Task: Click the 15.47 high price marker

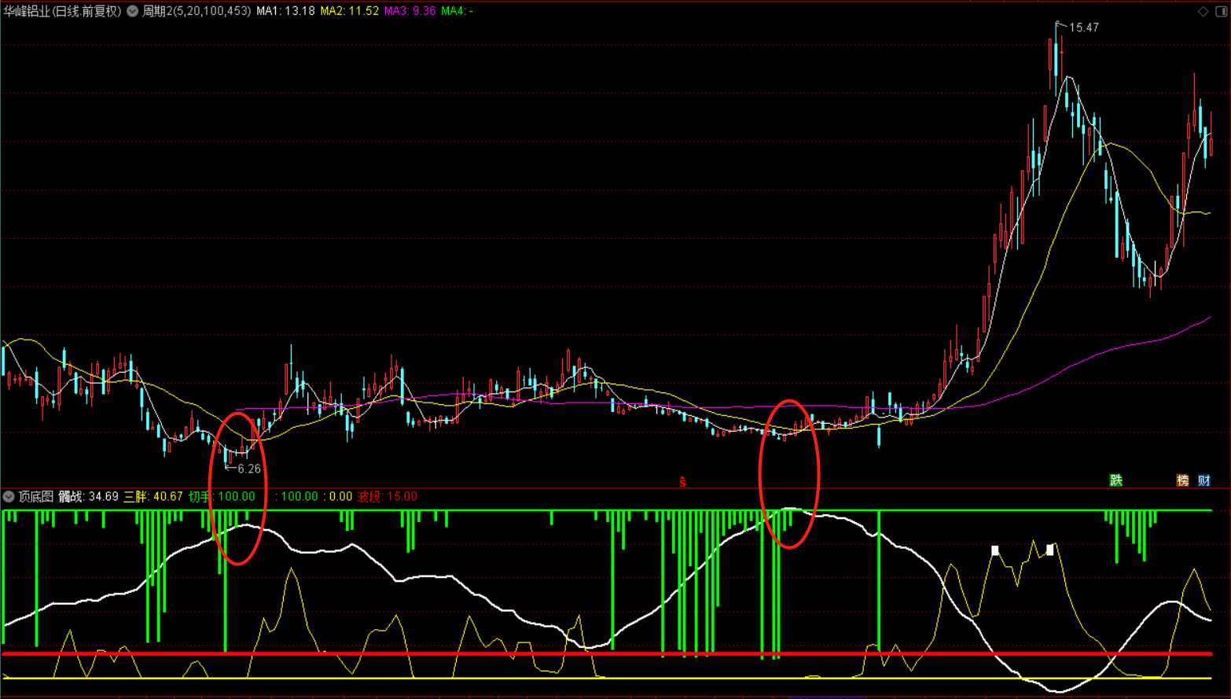Action: (x=1084, y=28)
